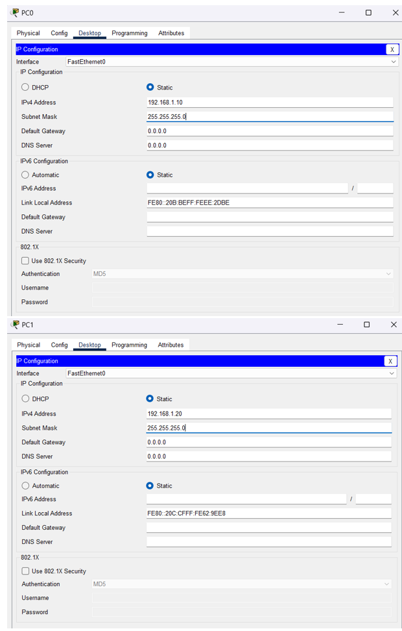Image resolution: width=402 pixels, height=631 pixels.
Task: Switch to Config tab in PC1
Action: click(60, 345)
